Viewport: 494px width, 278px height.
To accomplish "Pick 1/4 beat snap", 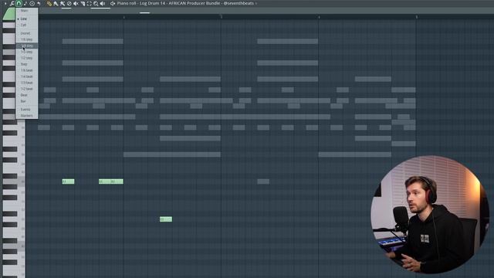I will click(x=27, y=76).
